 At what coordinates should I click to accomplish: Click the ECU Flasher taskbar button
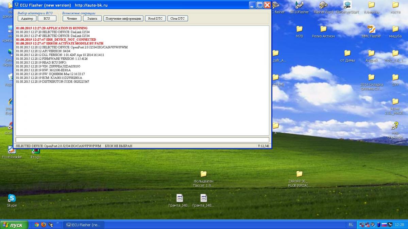tap(84, 225)
